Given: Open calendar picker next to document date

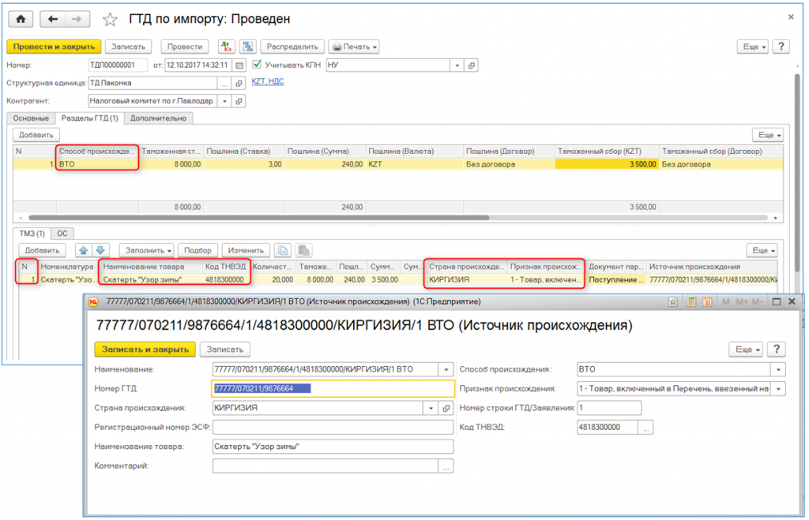Looking at the screenshot, I should 240,65.
